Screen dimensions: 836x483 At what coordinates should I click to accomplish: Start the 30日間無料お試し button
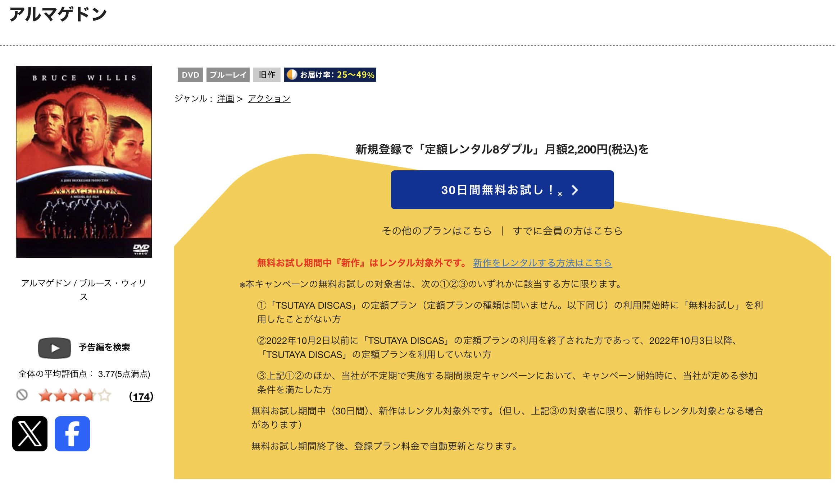point(503,190)
